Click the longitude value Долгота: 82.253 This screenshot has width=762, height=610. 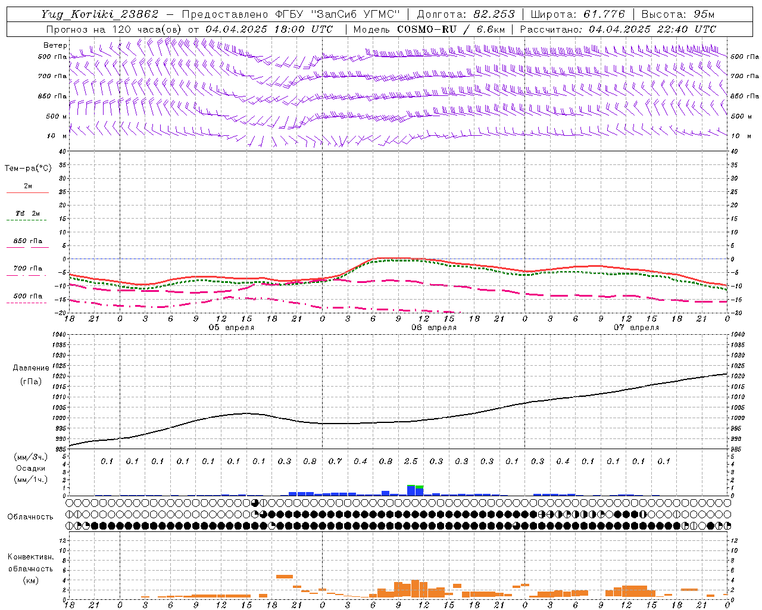(x=466, y=14)
